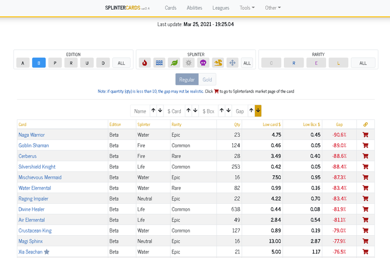Screen dimensions: 390x258
Task: Open Xia Seachan card link
Action: [30, 252]
